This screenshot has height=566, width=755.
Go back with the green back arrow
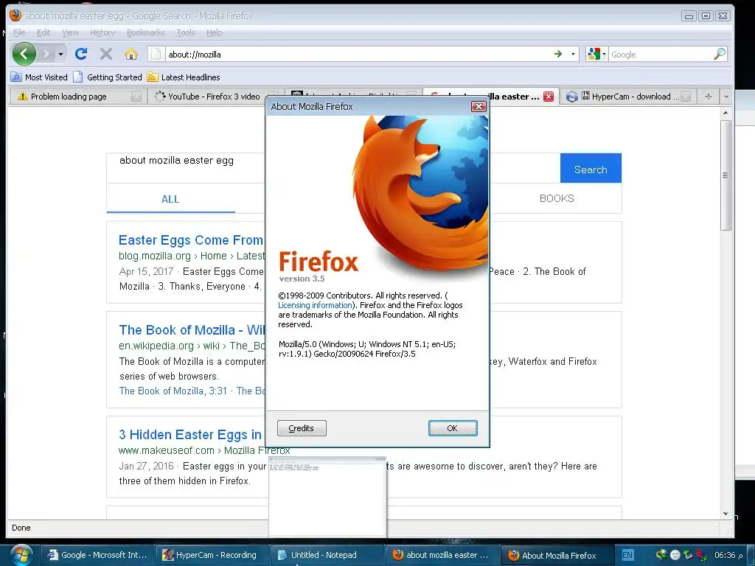point(24,54)
